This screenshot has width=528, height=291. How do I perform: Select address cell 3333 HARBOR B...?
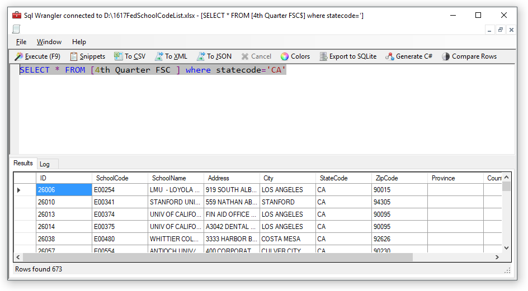tap(232, 239)
